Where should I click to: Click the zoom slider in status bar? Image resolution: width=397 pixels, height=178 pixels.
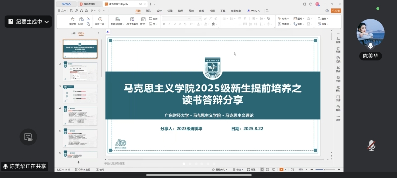326,170
